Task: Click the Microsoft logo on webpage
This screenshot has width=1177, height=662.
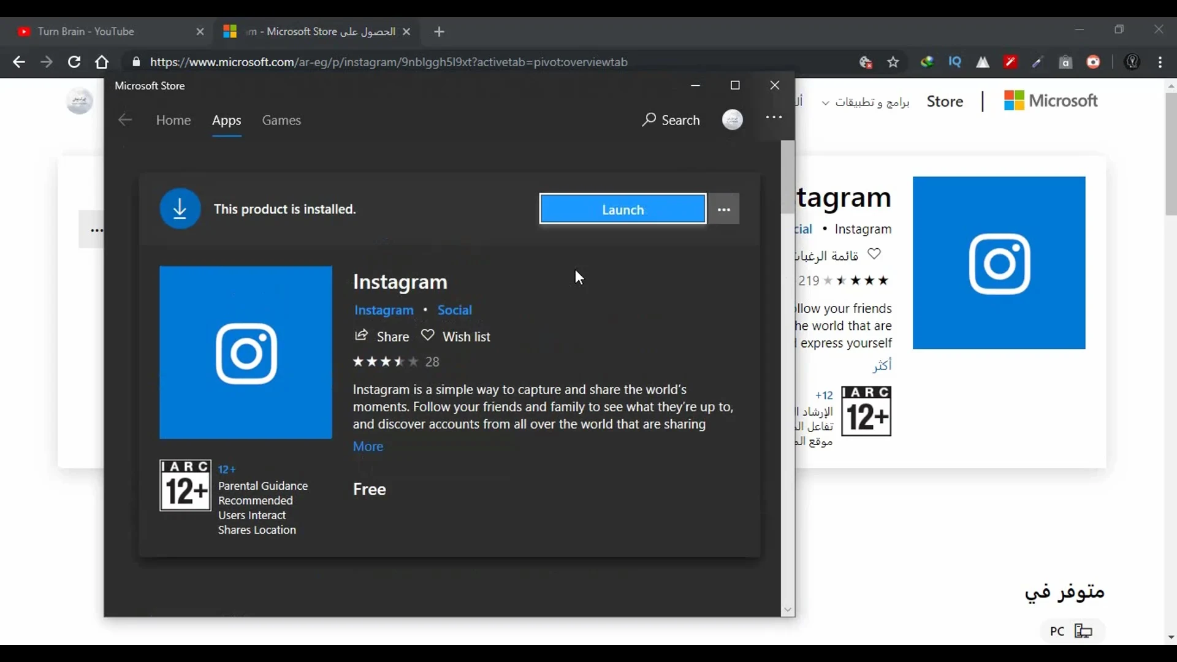Action: coord(1051,101)
